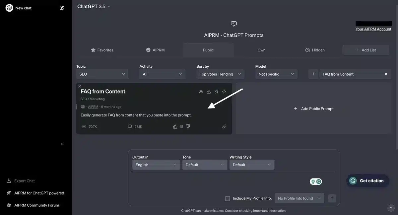Expand the Activity dropdown
The height and width of the screenshot is (215, 398).
(x=162, y=74)
